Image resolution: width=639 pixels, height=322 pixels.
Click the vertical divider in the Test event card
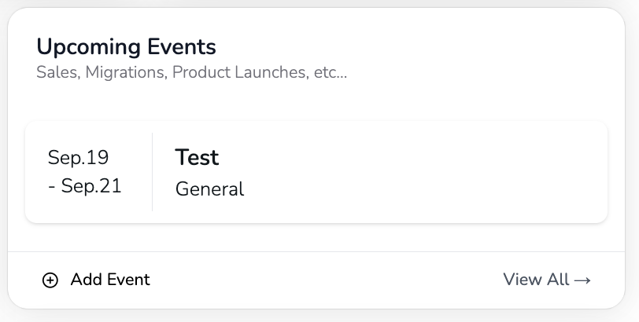152,172
